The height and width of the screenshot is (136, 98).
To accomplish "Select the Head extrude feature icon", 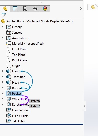I will (9, 82).
